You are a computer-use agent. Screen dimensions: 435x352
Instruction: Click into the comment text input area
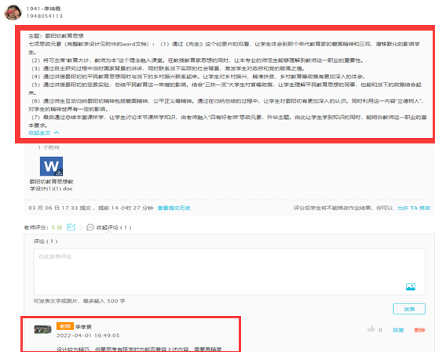coord(229,272)
